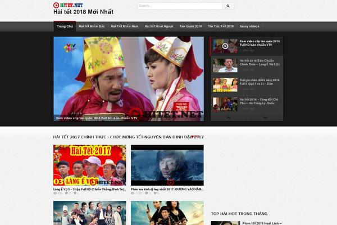Click the playlist down arrow
Screen dimensions: 337x225
click(265, 118)
